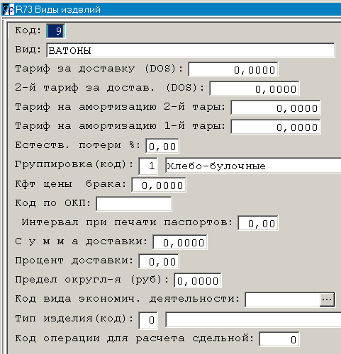Click the Группировка(код) field with value 1
Screen dimensions: 341x354
click(x=148, y=166)
